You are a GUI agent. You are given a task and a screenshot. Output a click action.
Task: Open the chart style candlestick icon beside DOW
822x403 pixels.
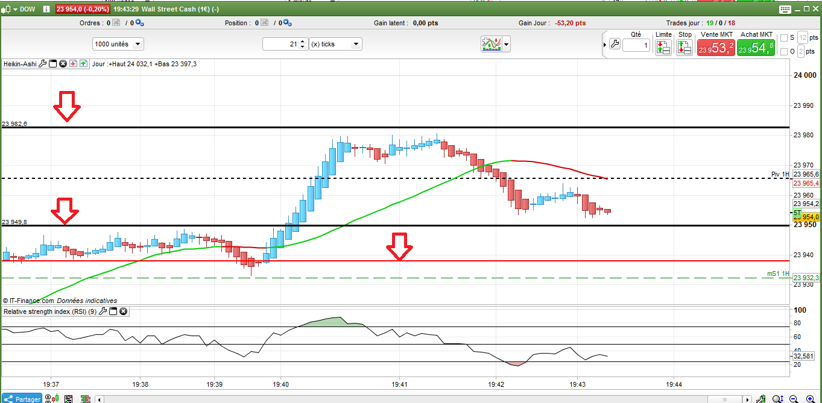coord(6,9)
